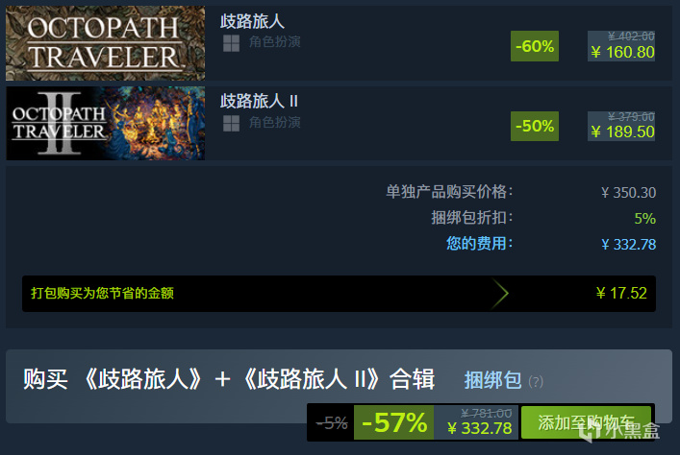Click the 角色扮演 genre tag under 歧路旅人

274,42
